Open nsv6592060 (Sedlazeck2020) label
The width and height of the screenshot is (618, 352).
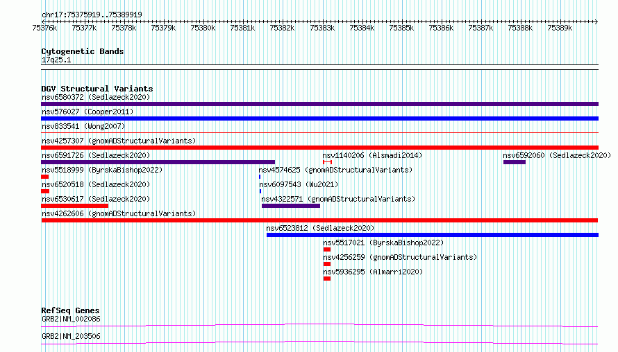557,155
